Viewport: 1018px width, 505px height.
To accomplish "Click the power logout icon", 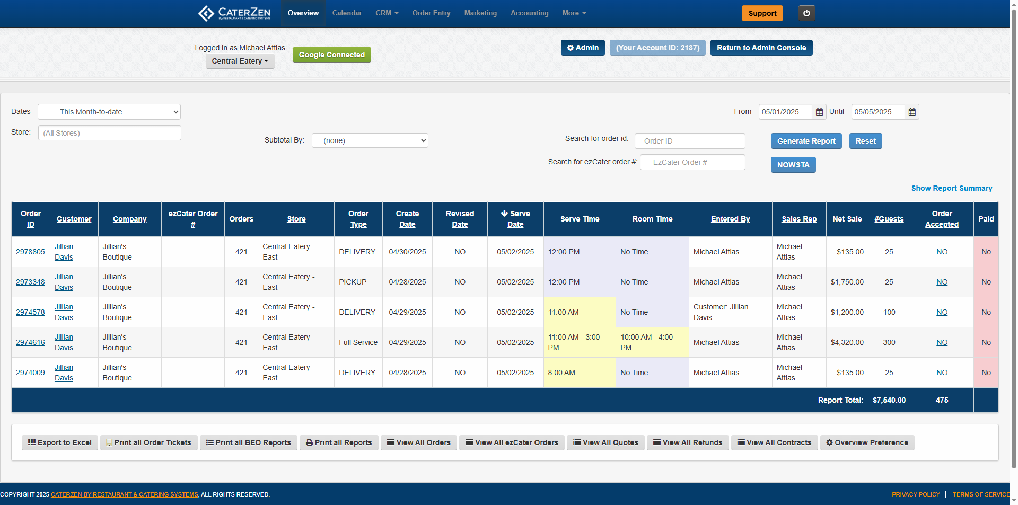I will pyautogui.click(x=806, y=13).
